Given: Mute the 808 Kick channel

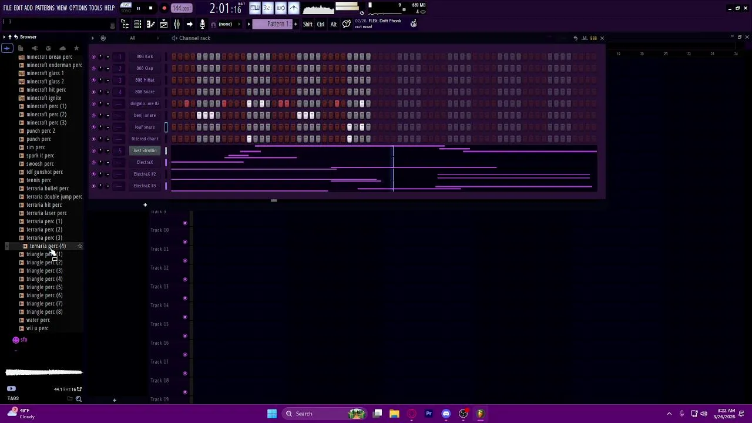Looking at the screenshot, I should click(93, 56).
